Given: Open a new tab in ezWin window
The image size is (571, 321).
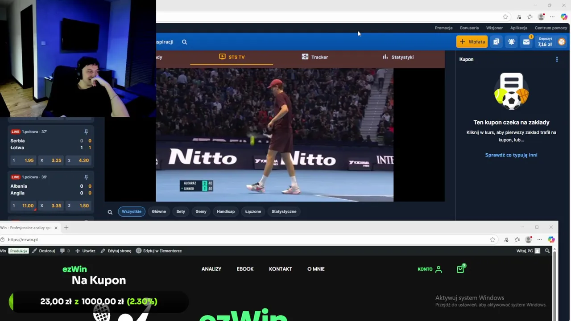Looking at the screenshot, I should (x=66, y=228).
